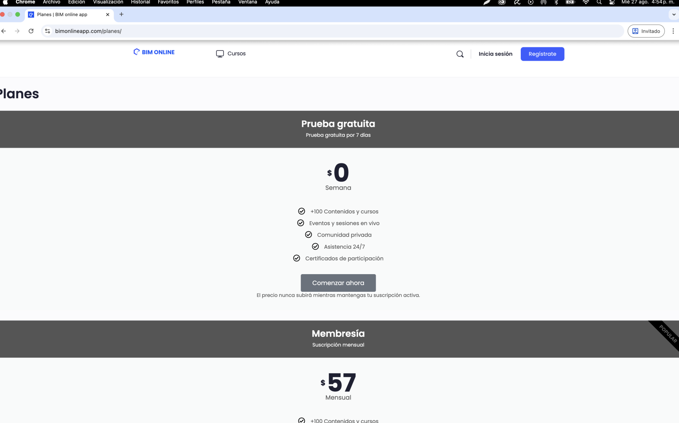Click the checkmark beside Certificados de participación
The image size is (679, 423).
click(x=297, y=258)
